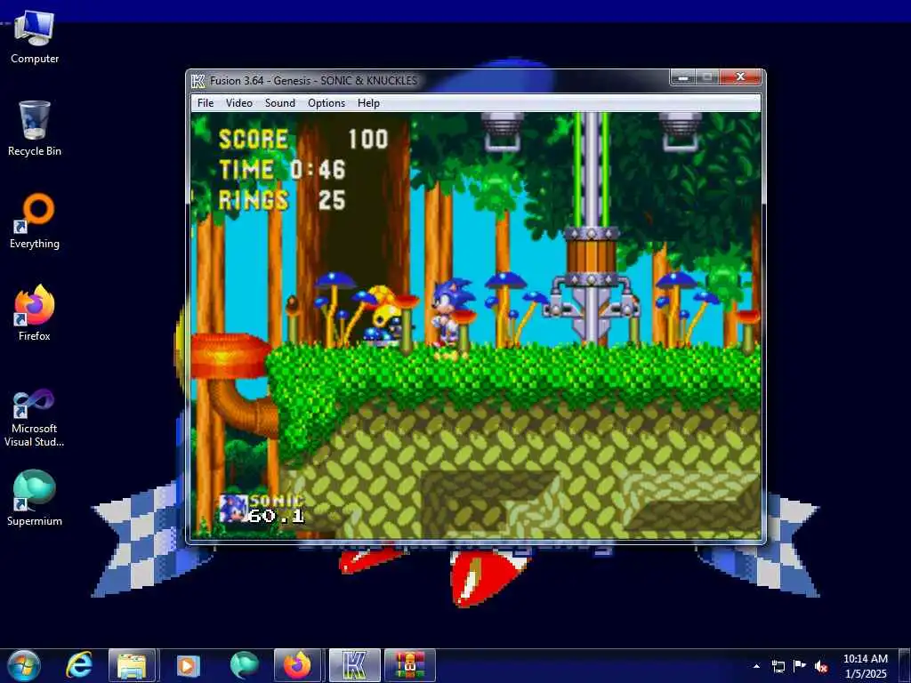This screenshot has height=683, width=911.
Task: Click the RINGS 25 counter in game
Action: [282, 200]
